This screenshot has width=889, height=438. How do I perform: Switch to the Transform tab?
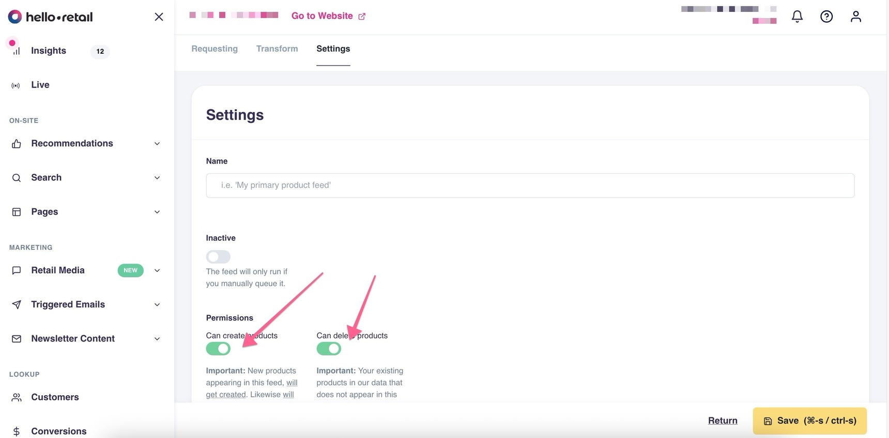pos(277,48)
